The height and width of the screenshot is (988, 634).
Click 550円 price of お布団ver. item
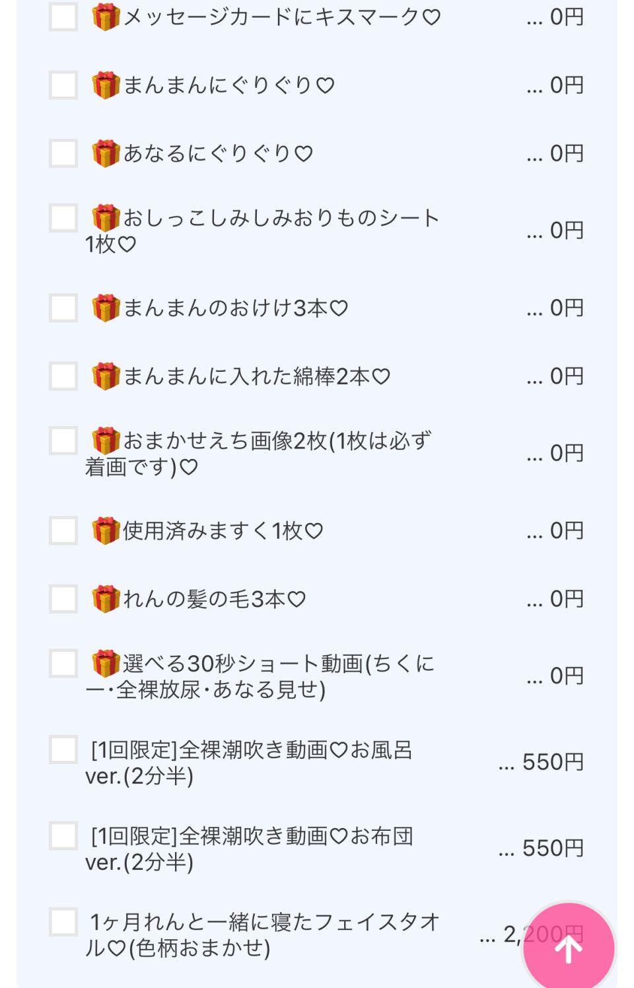(x=553, y=848)
